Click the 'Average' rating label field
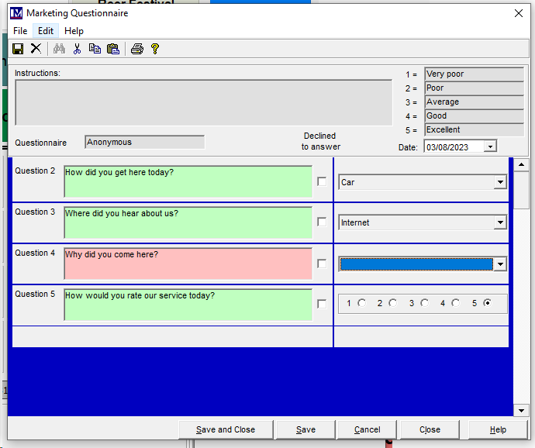This screenshot has width=535, height=448. [x=475, y=102]
